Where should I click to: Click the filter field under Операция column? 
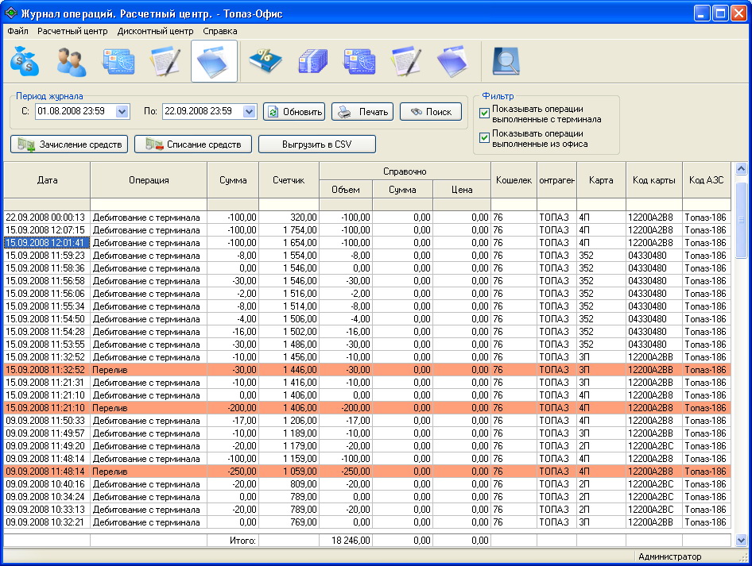tap(149, 205)
